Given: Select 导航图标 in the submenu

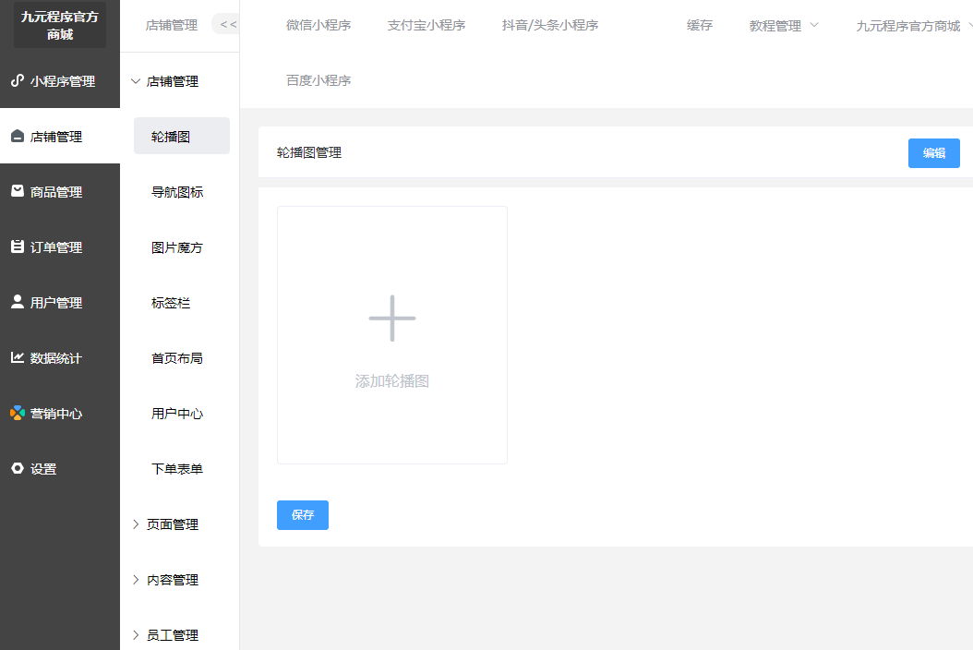Looking at the screenshot, I should [177, 192].
